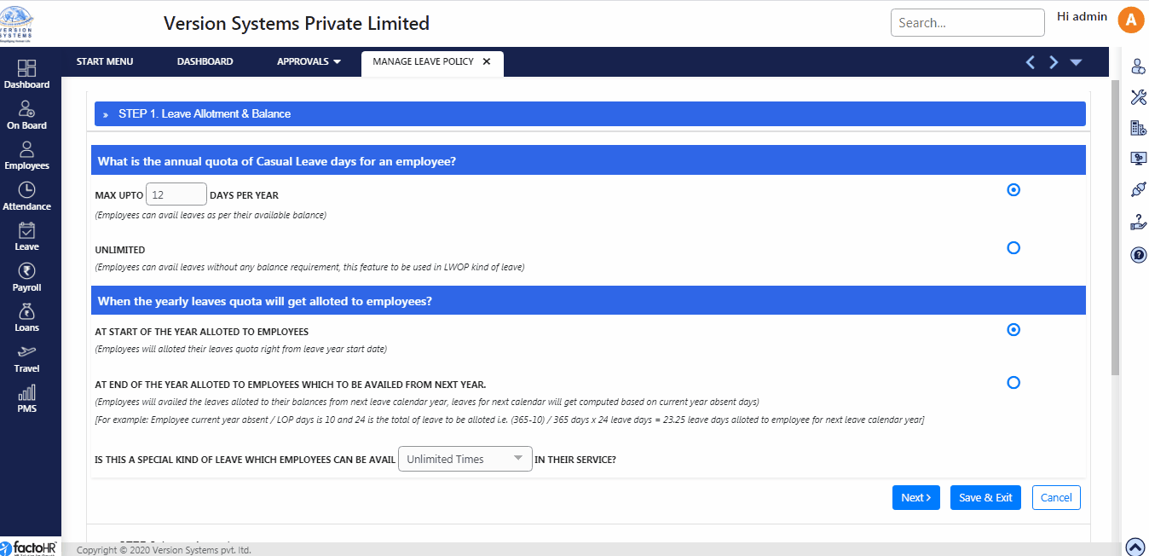The height and width of the screenshot is (556, 1149).
Task: Expand the Approvals dropdown menu
Action: pyautogui.click(x=309, y=61)
